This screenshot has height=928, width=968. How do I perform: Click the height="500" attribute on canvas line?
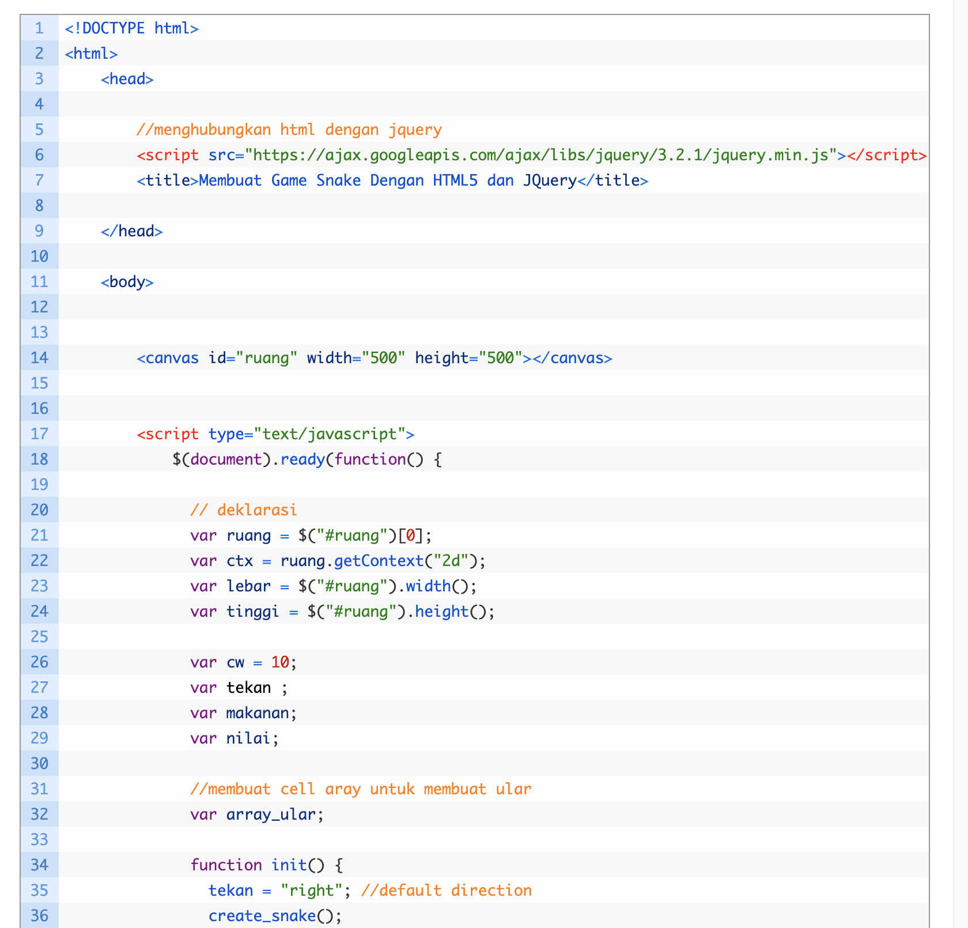469,358
